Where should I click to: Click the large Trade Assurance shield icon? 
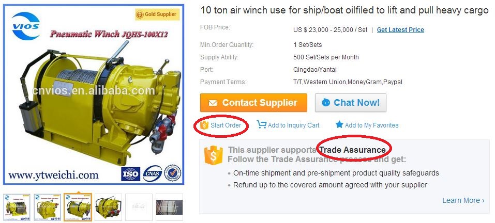tap(214, 155)
